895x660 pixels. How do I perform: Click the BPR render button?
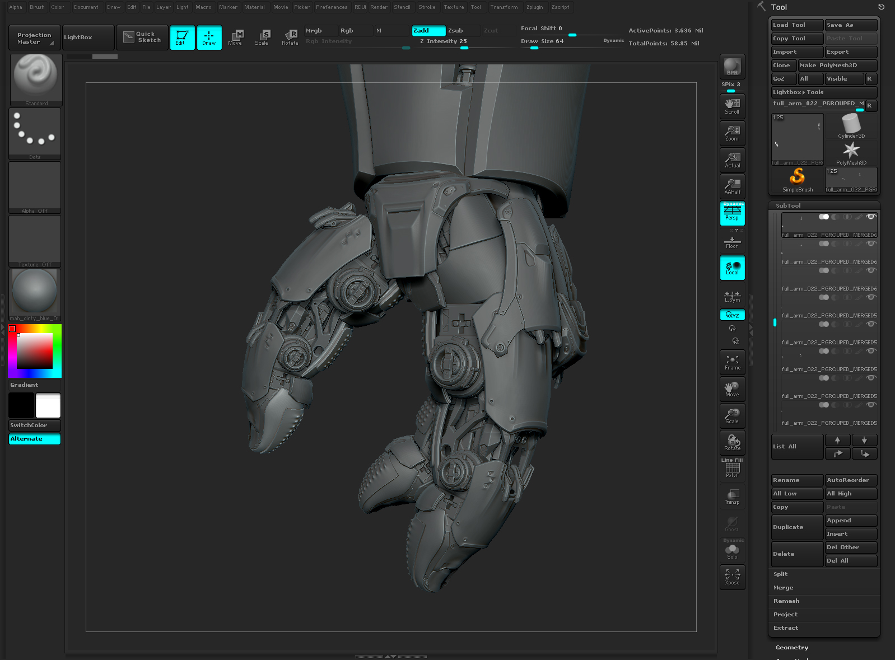tap(732, 67)
